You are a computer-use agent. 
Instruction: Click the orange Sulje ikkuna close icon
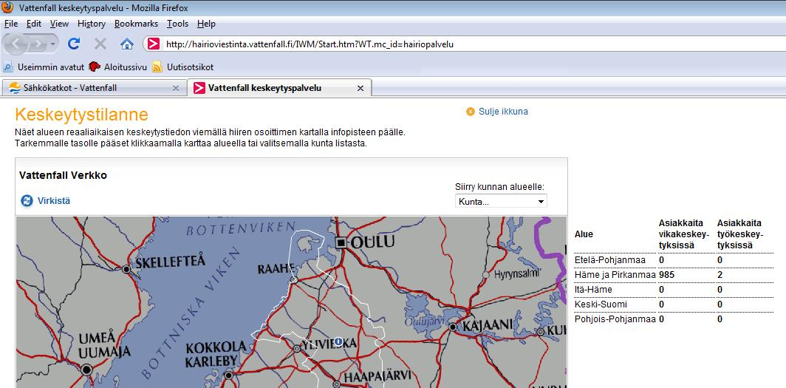click(x=470, y=112)
